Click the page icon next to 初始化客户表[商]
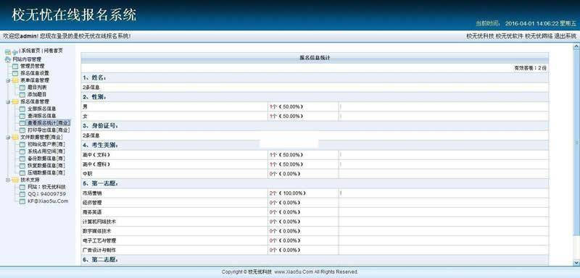This screenshot has width=580, height=278. pos(22,144)
